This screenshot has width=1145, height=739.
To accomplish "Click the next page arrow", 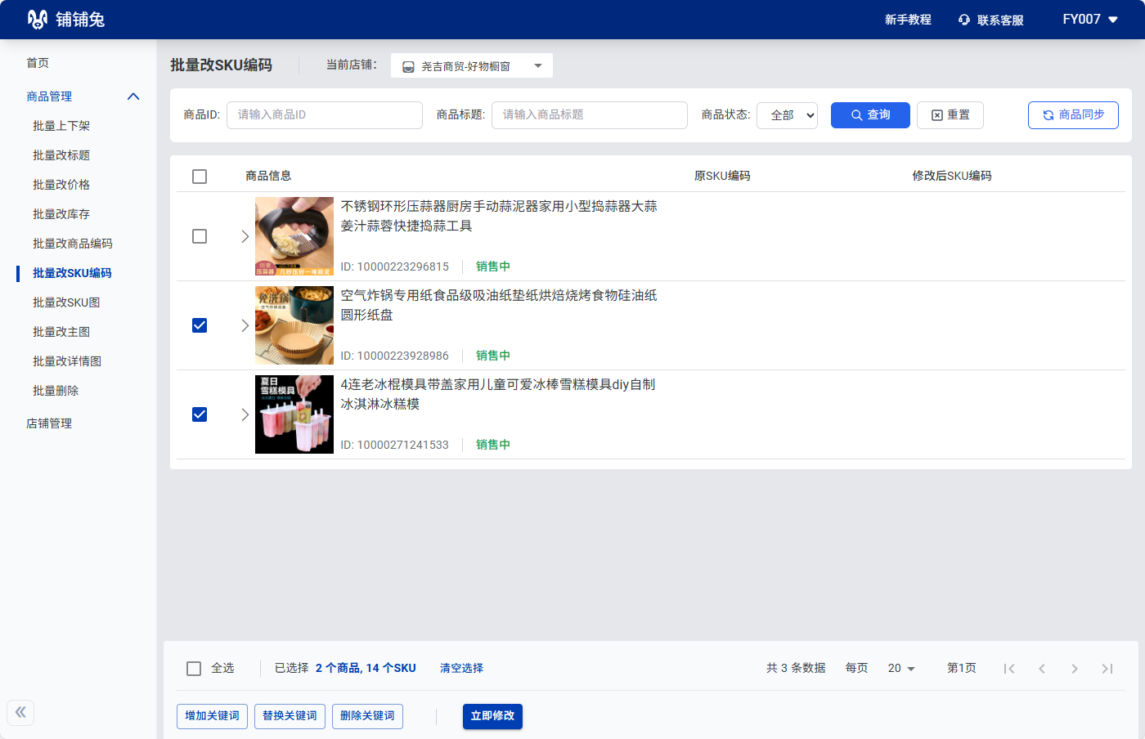I will 1075,669.
